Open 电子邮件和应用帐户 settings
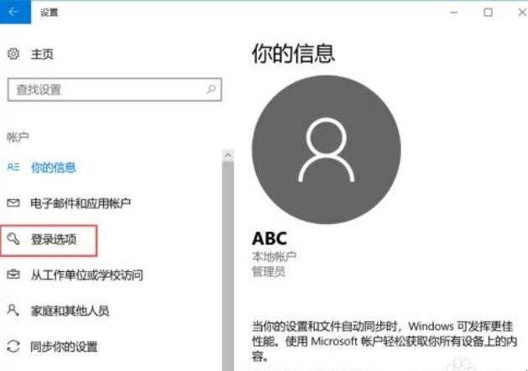The image size is (528, 371). pyautogui.click(x=81, y=203)
